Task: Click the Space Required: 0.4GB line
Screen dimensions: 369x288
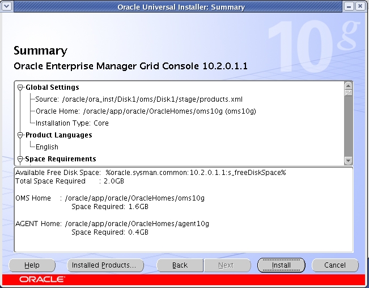Action: click(x=110, y=232)
